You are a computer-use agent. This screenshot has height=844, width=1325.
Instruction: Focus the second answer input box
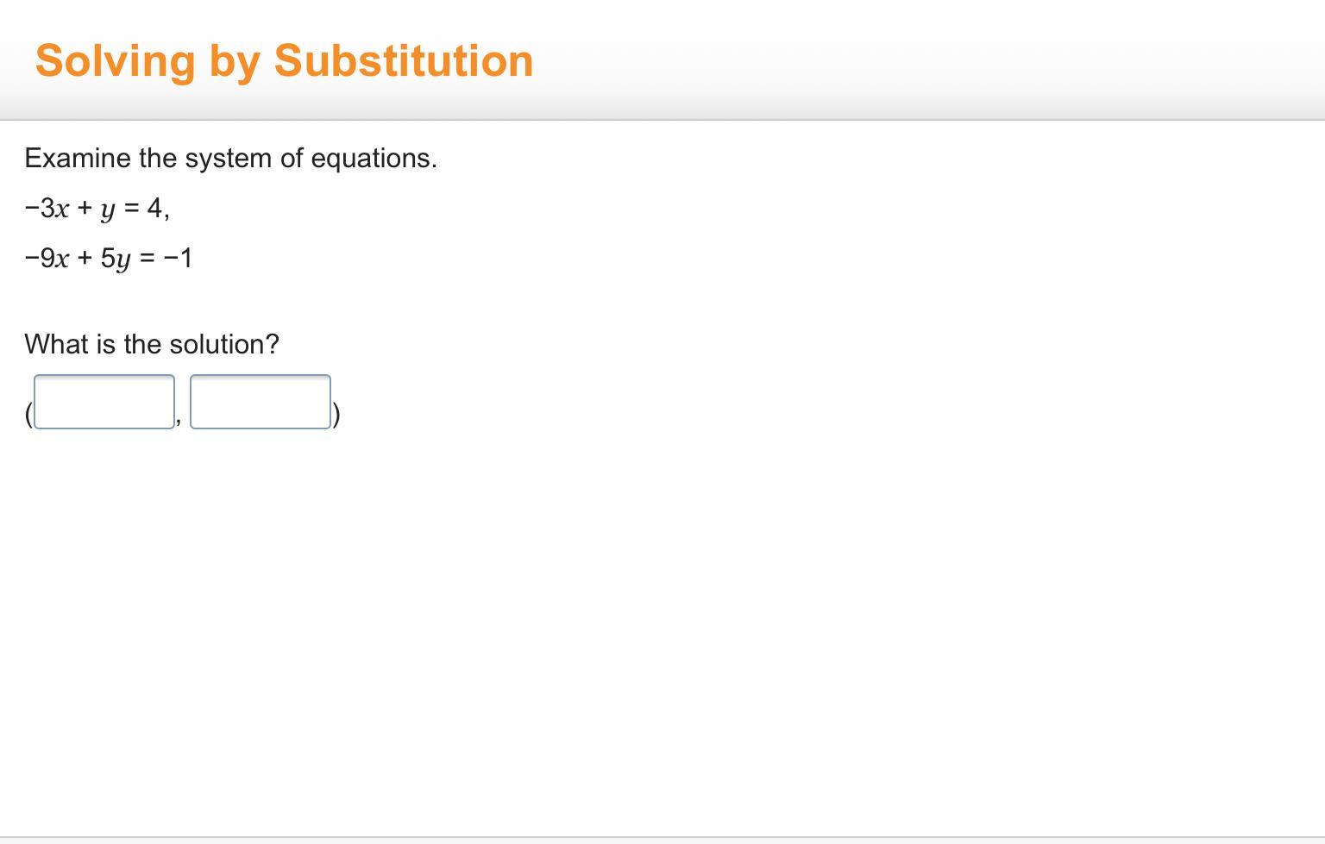click(x=260, y=402)
